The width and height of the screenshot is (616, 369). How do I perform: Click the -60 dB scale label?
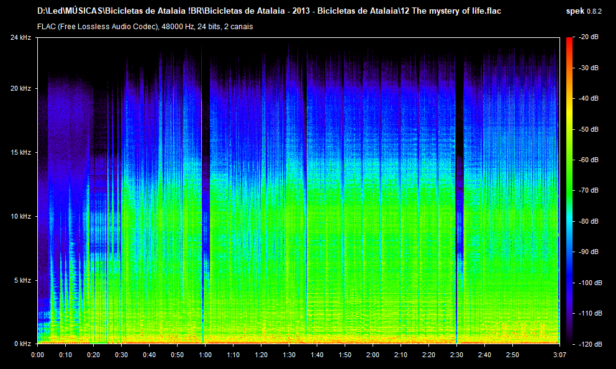tap(589, 160)
